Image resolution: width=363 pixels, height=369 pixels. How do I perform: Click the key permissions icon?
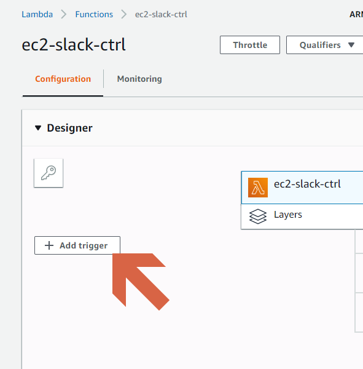(x=49, y=173)
